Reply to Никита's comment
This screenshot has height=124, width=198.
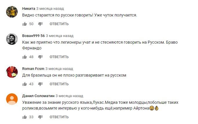[x=59, y=24]
